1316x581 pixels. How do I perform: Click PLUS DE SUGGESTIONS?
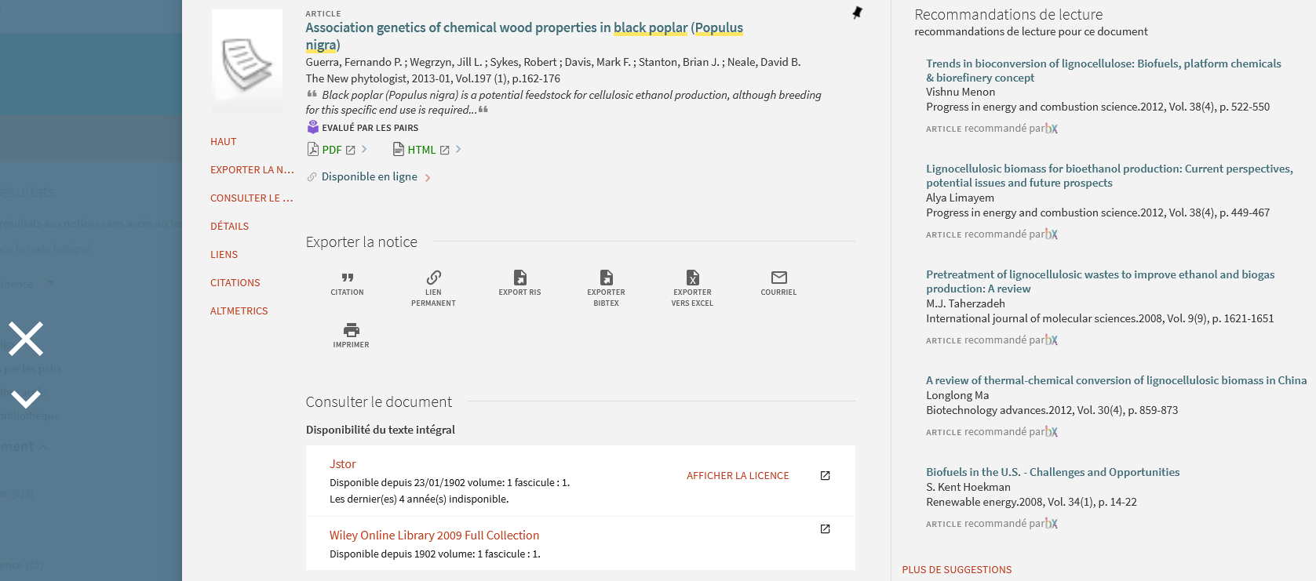pos(957,570)
